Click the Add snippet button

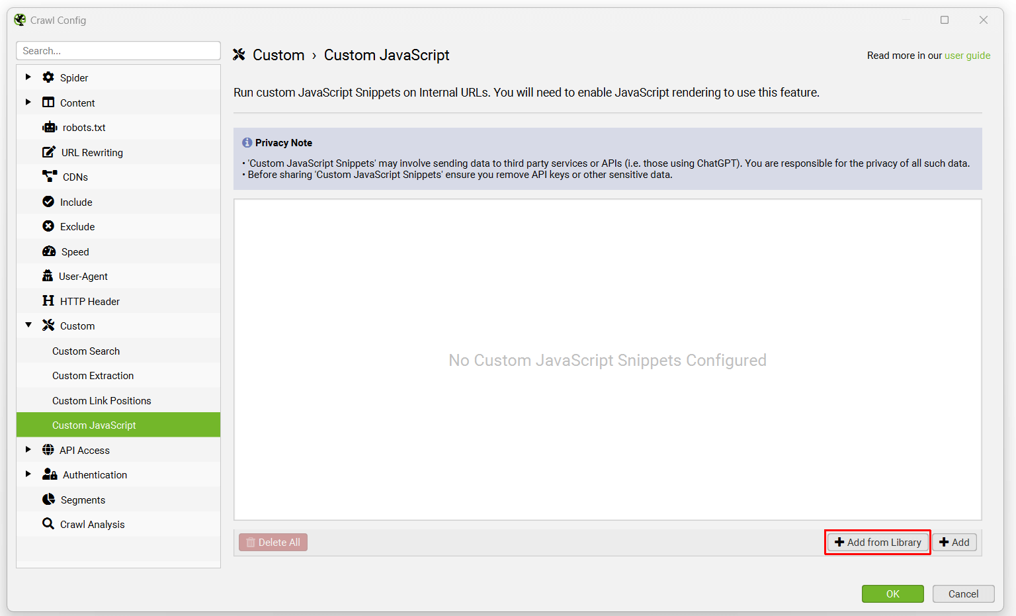pyautogui.click(x=954, y=543)
